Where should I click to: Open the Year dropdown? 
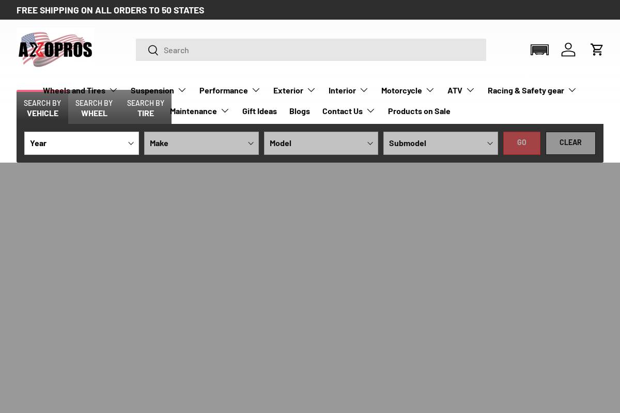[82, 143]
